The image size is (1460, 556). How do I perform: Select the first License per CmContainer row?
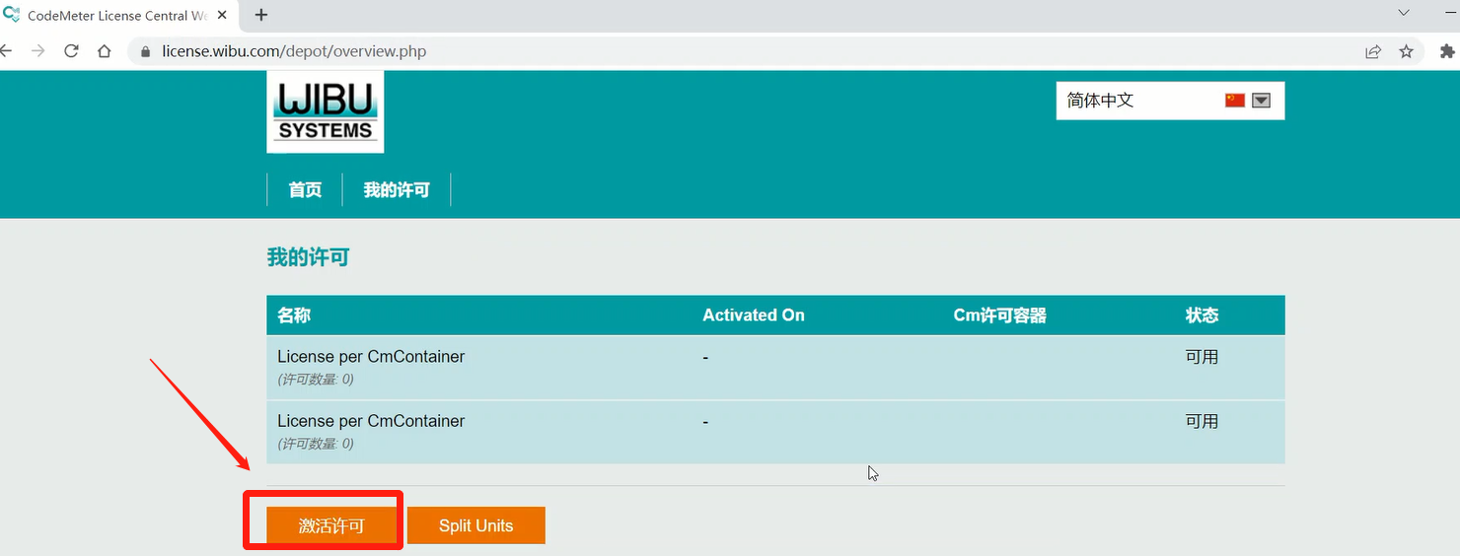tap(775, 367)
